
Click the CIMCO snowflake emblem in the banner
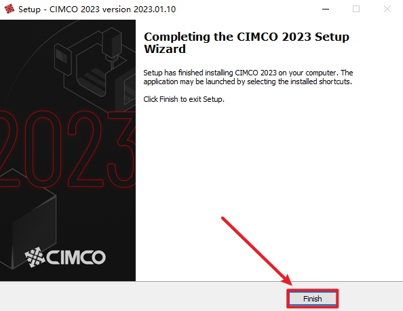point(35,257)
